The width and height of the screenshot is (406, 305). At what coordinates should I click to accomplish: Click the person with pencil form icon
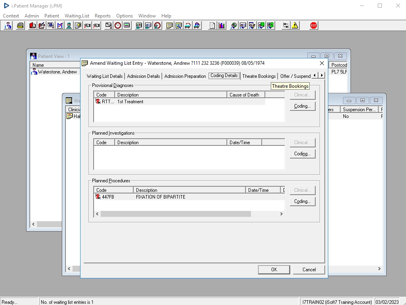tap(252, 25)
